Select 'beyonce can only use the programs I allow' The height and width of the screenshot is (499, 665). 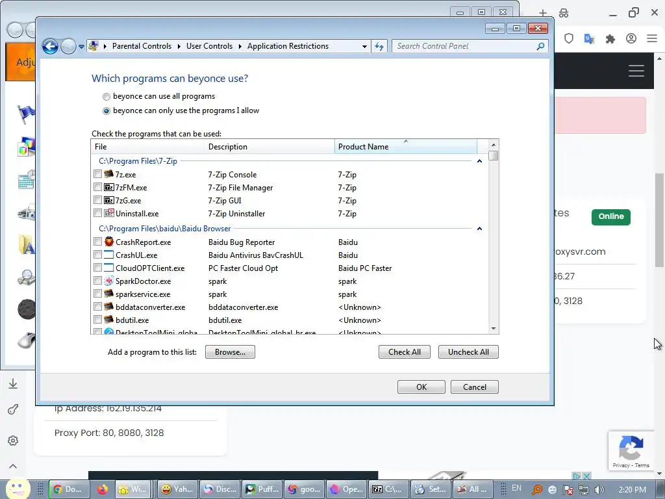click(107, 111)
